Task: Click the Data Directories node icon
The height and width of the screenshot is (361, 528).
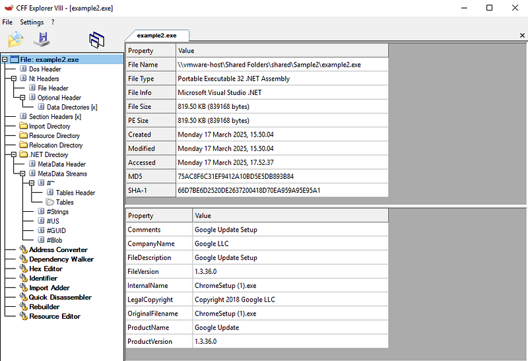Action: pos(41,107)
